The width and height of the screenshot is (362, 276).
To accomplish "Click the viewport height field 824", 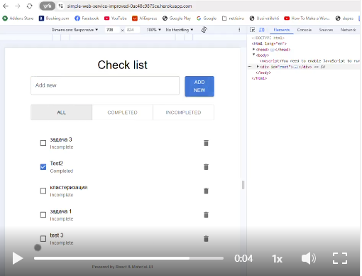I will tap(132, 30).
